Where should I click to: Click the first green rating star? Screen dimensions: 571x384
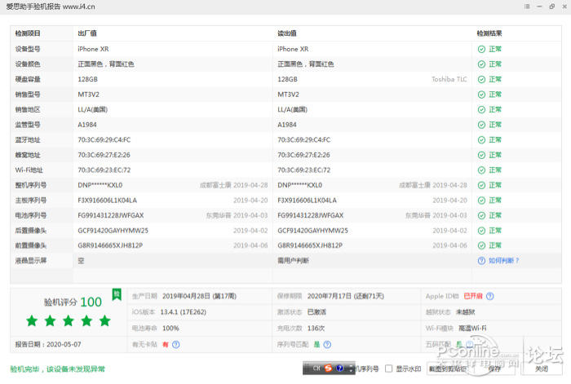tap(32, 320)
